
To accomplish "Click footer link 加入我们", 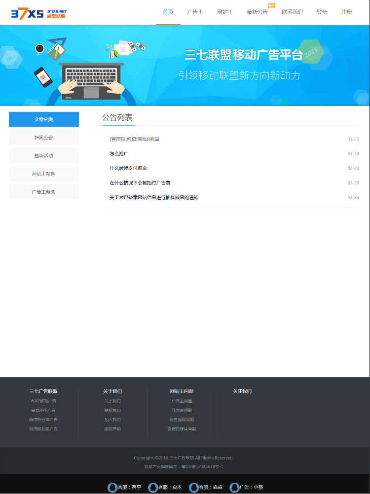I will click(112, 420).
